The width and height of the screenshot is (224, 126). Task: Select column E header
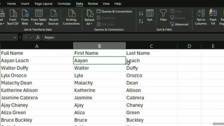[x=213, y=46]
